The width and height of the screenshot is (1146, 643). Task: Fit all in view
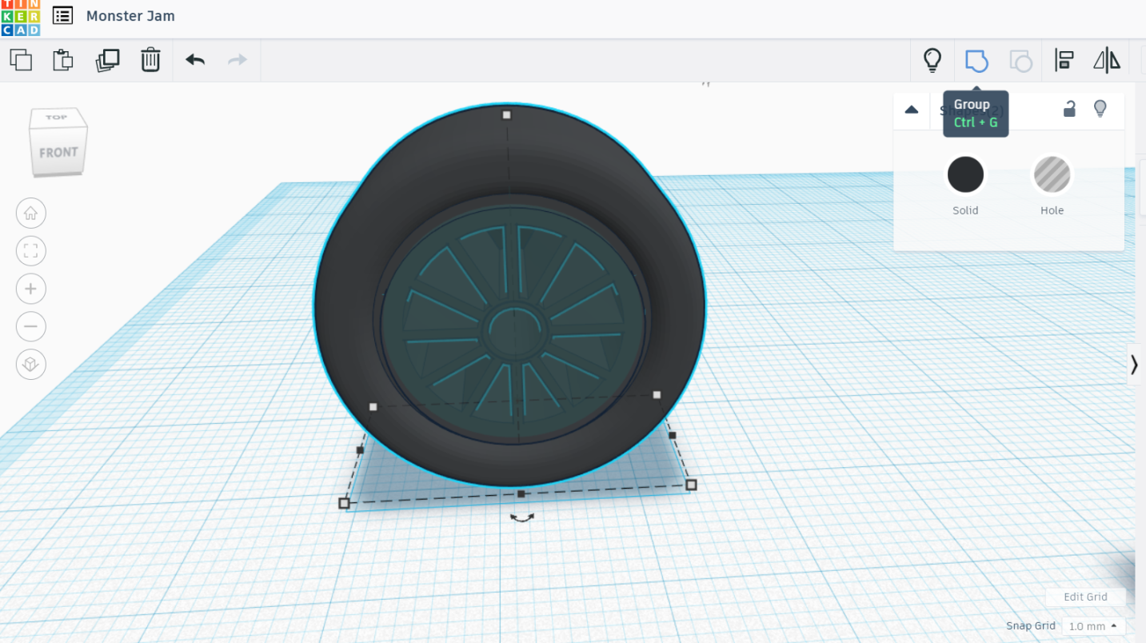[x=31, y=251]
